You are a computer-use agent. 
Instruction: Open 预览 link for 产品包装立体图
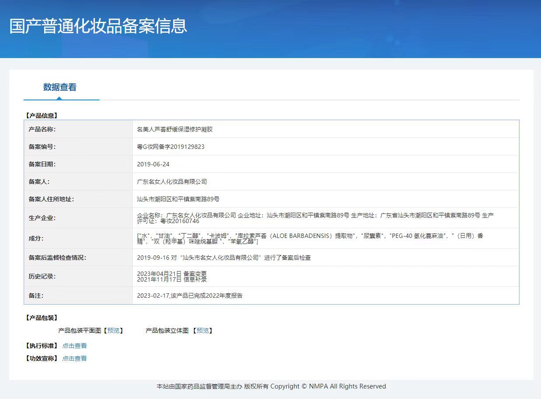pyautogui.click(x=202, y=331)
